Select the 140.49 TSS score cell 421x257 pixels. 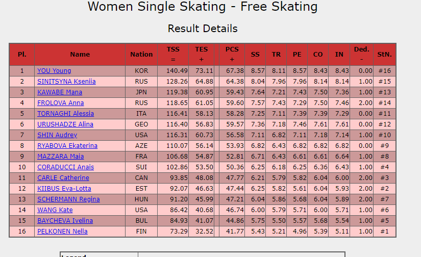173,71
